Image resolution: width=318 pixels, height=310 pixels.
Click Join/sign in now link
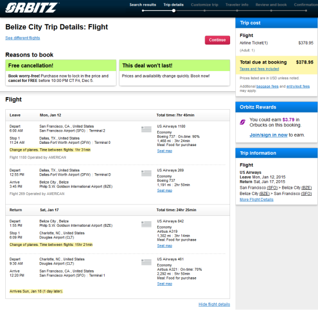point(268,135)
